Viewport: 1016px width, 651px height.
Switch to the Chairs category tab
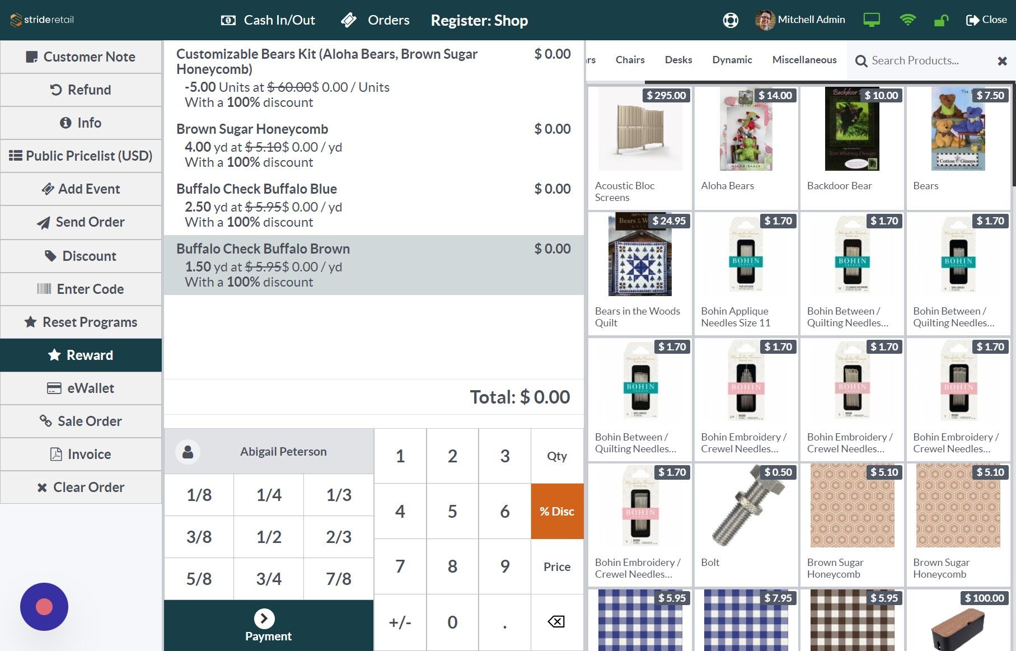click(x=630, y=60)
